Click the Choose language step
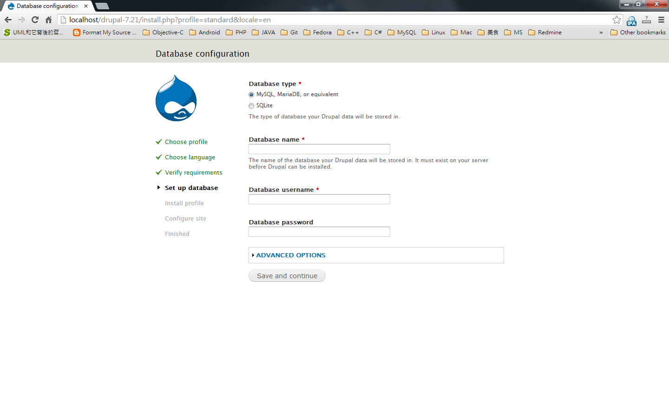 click(x=190, y=157)
